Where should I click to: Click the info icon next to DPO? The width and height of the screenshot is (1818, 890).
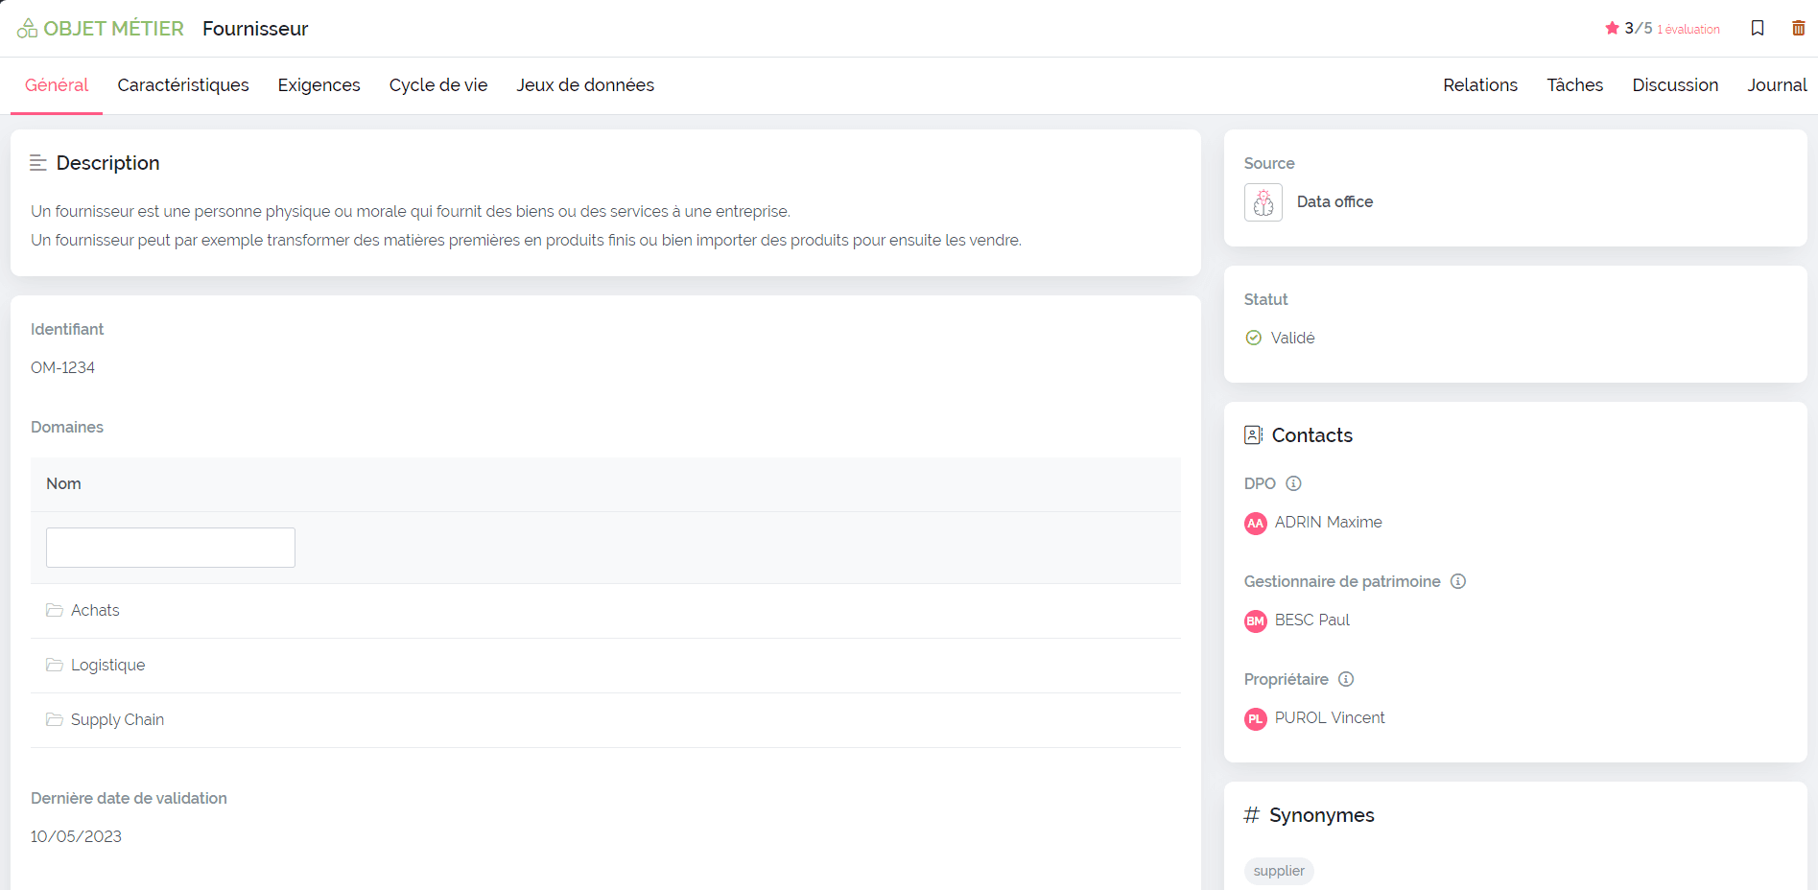1293,483
